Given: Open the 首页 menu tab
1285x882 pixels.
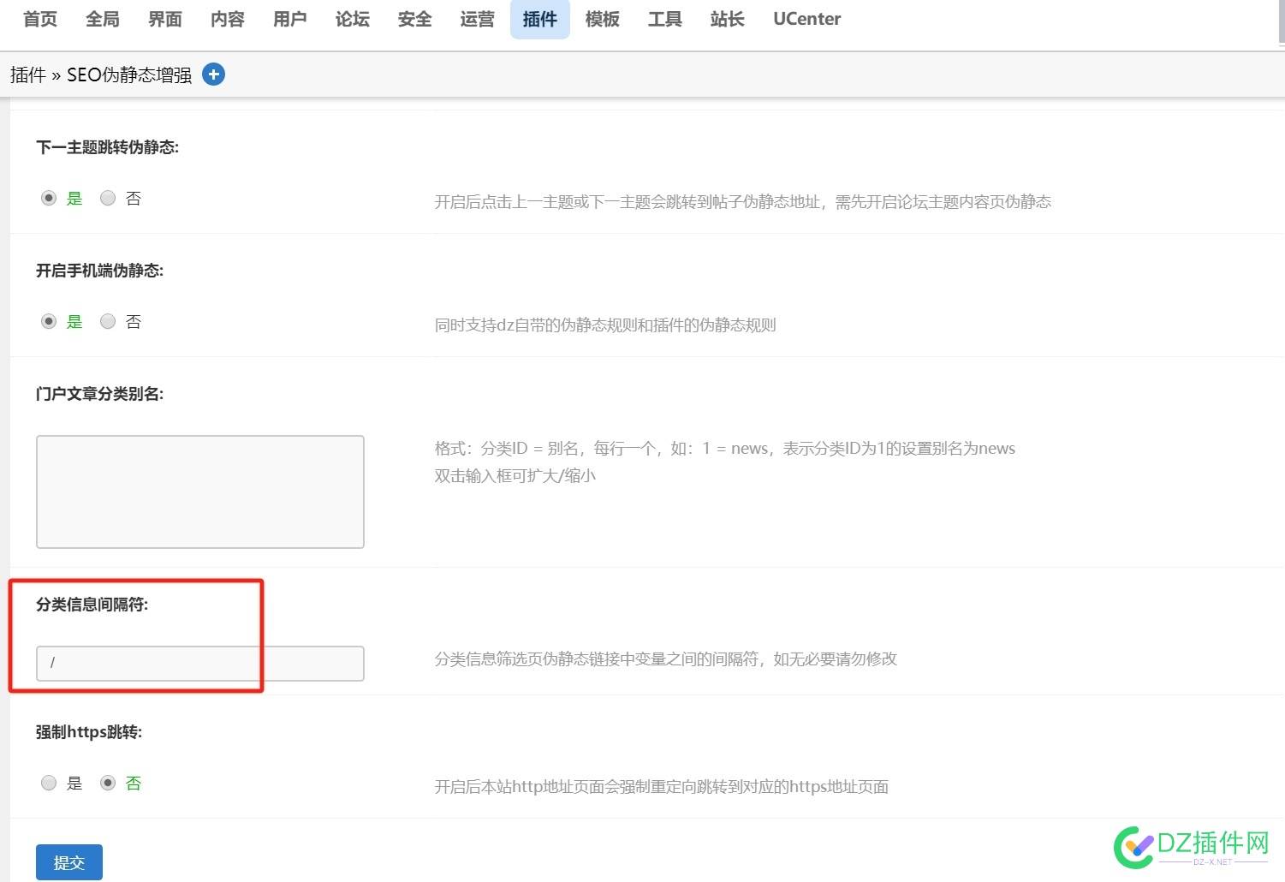Looking at the screenshot, I should tap(40, 19).
